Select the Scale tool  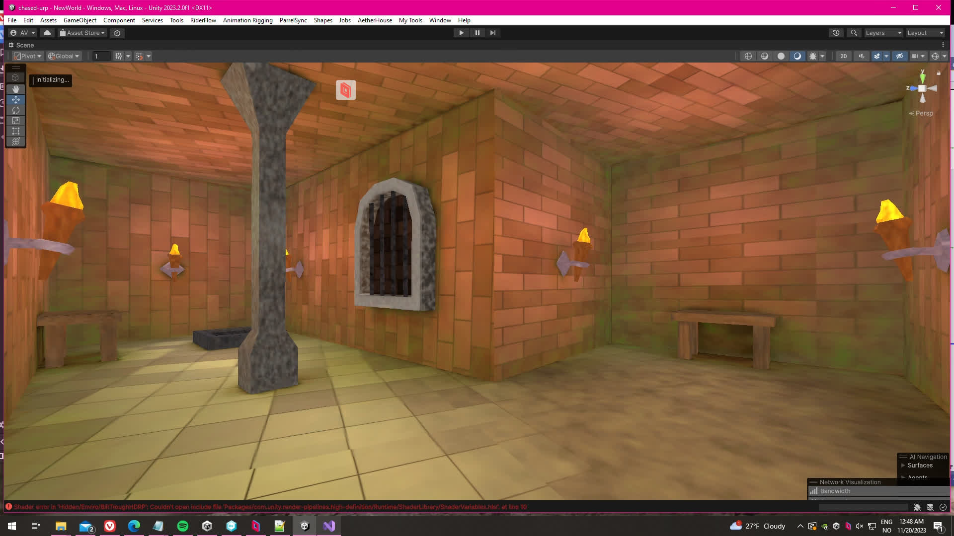click(x=15, y=121)
